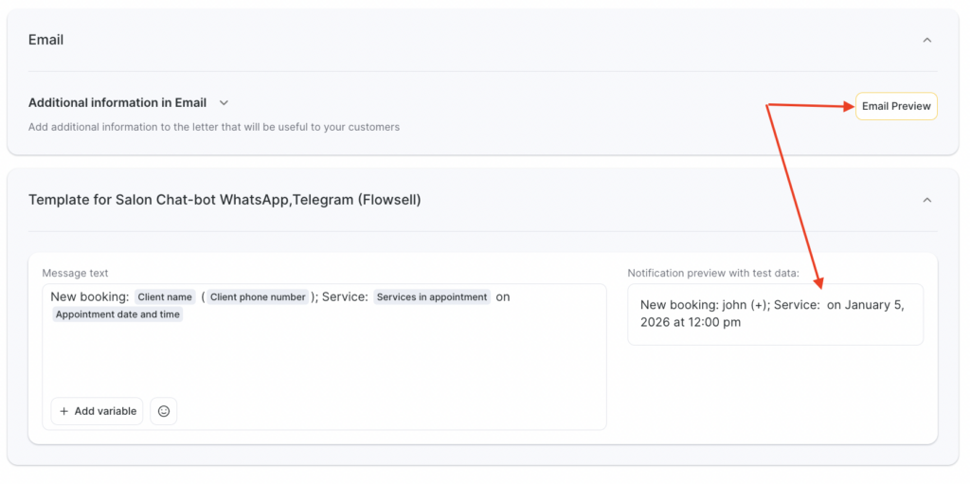
Task: Click the Email section heading
Action: pos(46,40)
